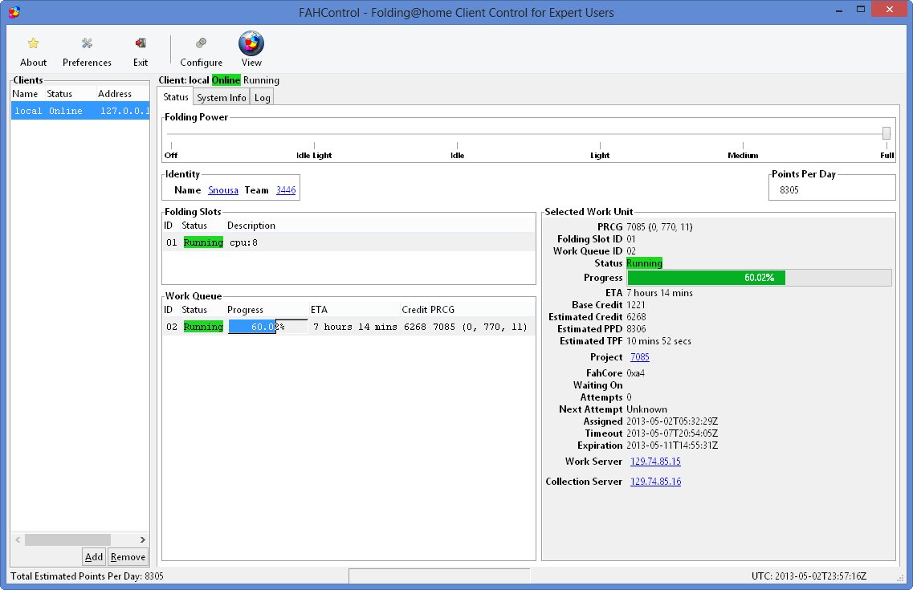913x590 pixels.
Task: Open the Log tab
Action: [x=262, y=98]
